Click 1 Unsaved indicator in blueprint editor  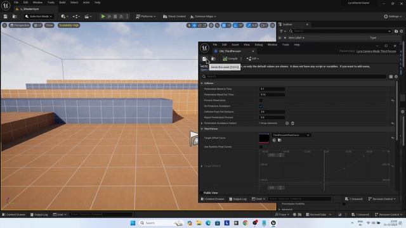tap(354, 199)
